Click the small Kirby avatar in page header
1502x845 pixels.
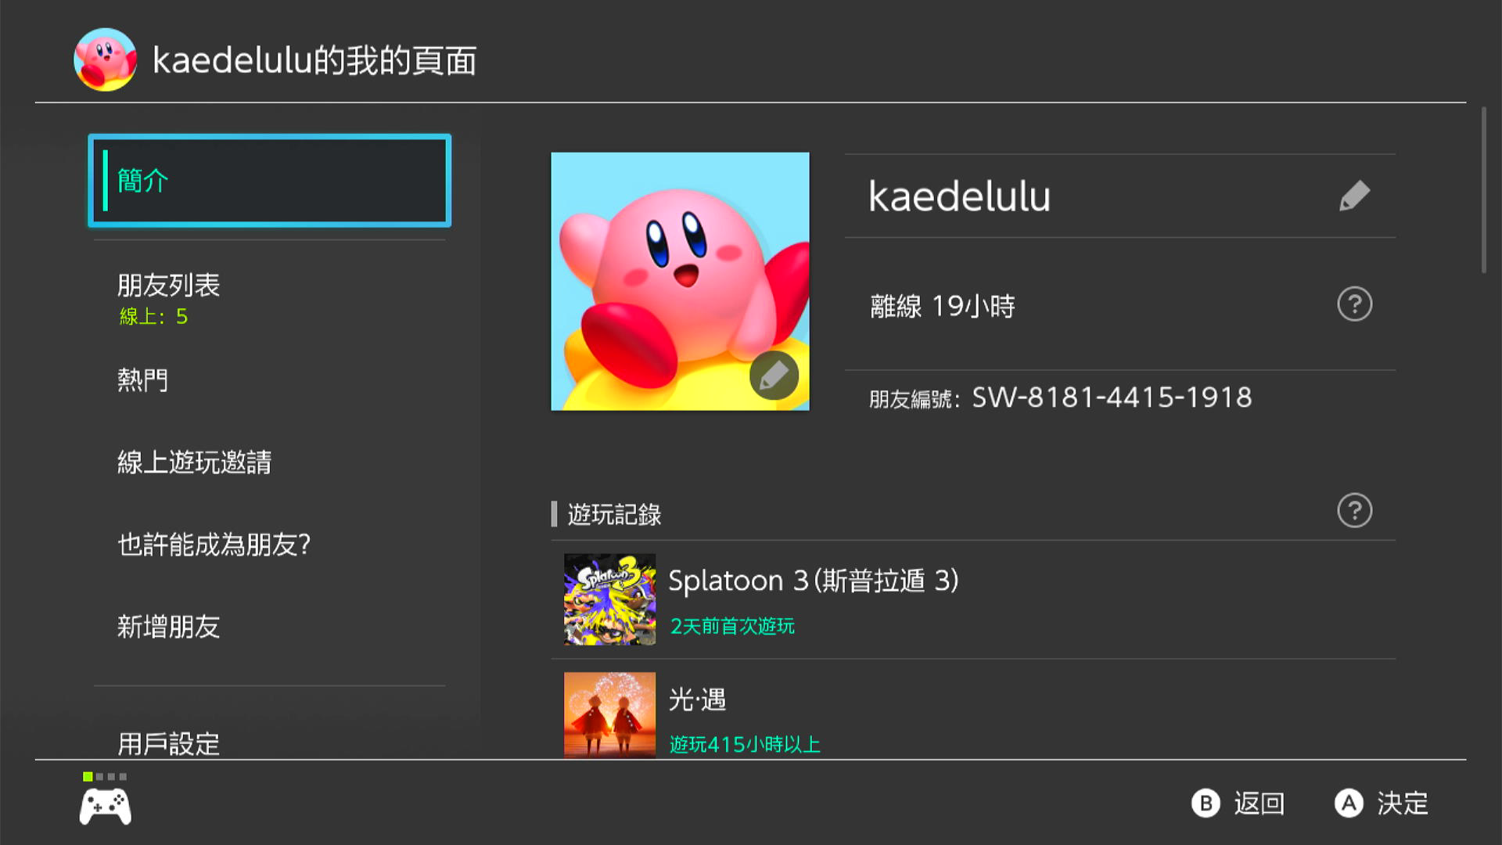coord(105,59)
